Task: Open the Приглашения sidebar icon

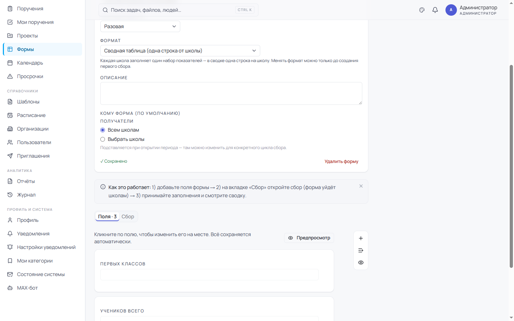Action: [10, 156]
